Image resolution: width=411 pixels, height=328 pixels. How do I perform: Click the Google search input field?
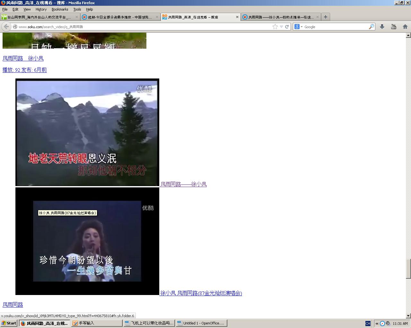pos(336,27)
